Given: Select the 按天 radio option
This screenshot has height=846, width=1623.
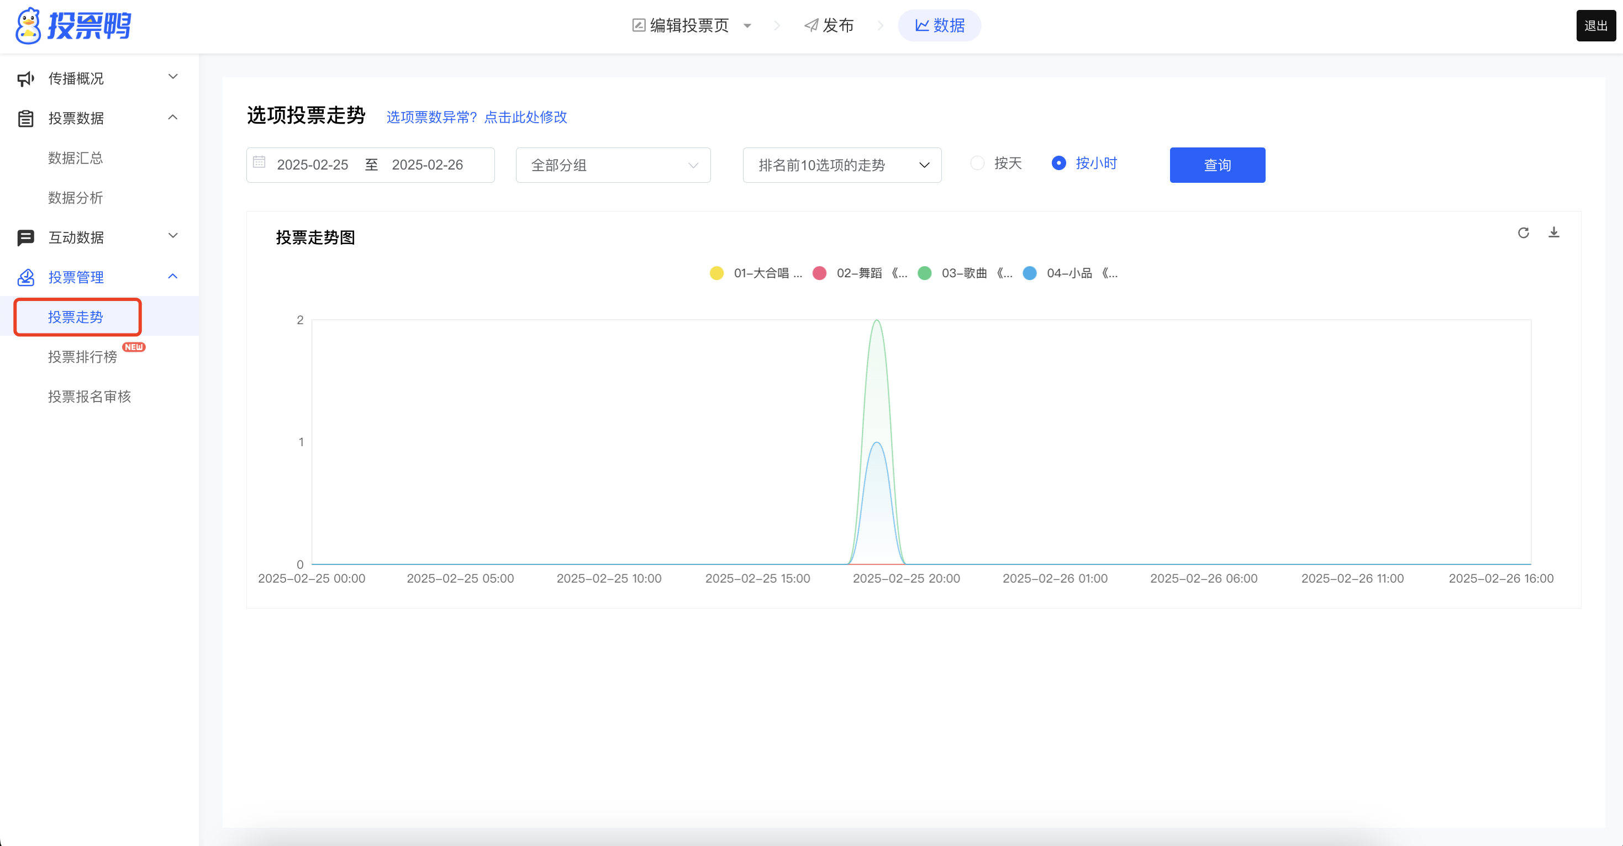Looking at the screenshot, I should [977, 163].
